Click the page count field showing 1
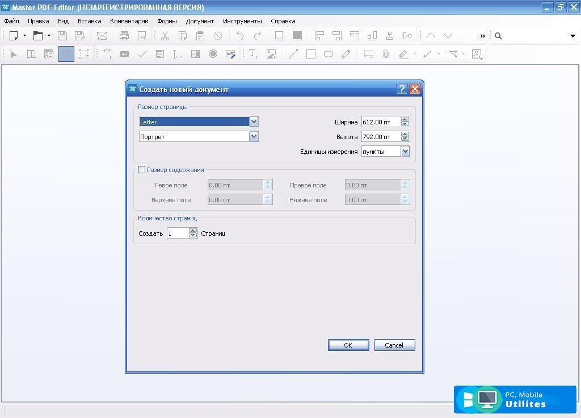Screen dimensions: 581x418 click(x=178, y=233)
